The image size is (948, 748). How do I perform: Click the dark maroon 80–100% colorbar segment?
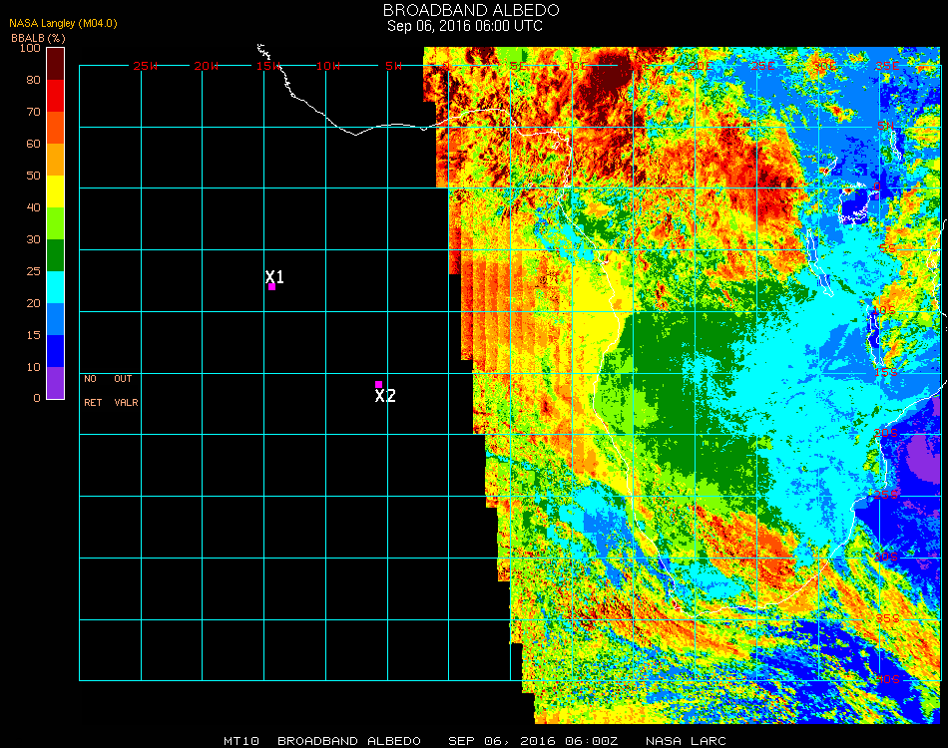56,63
